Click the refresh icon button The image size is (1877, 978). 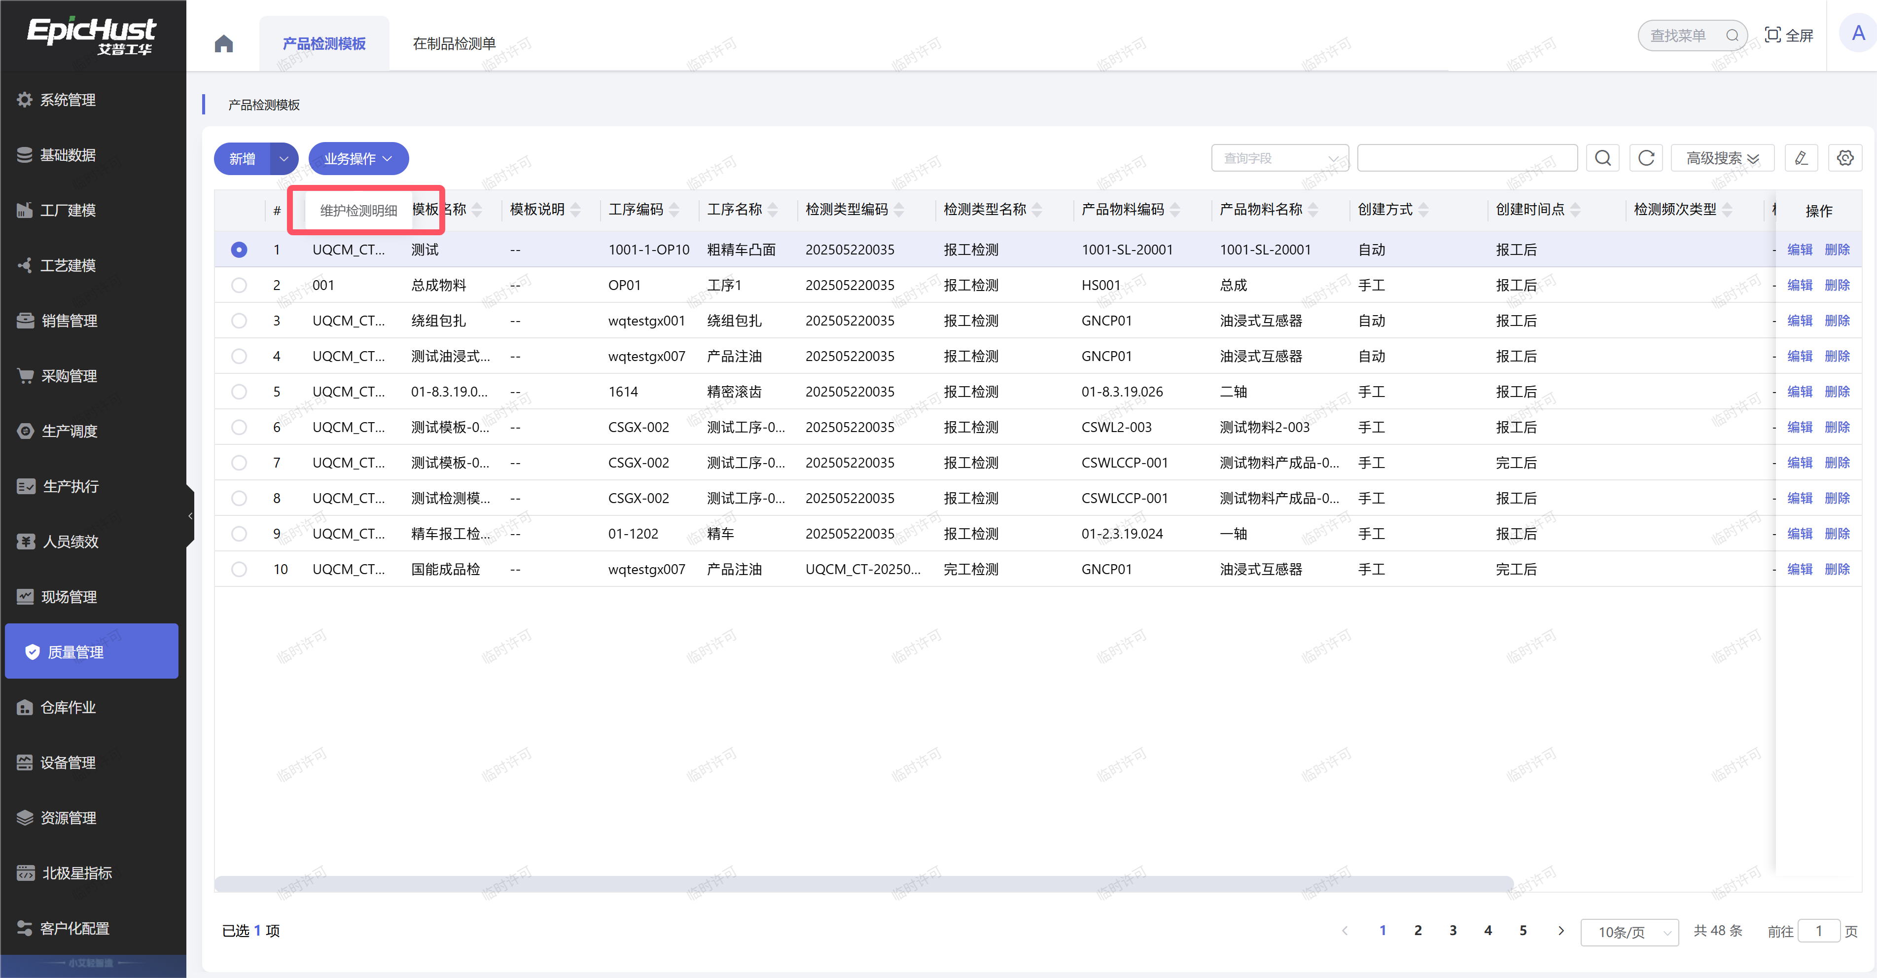(x=1645, y=158)
